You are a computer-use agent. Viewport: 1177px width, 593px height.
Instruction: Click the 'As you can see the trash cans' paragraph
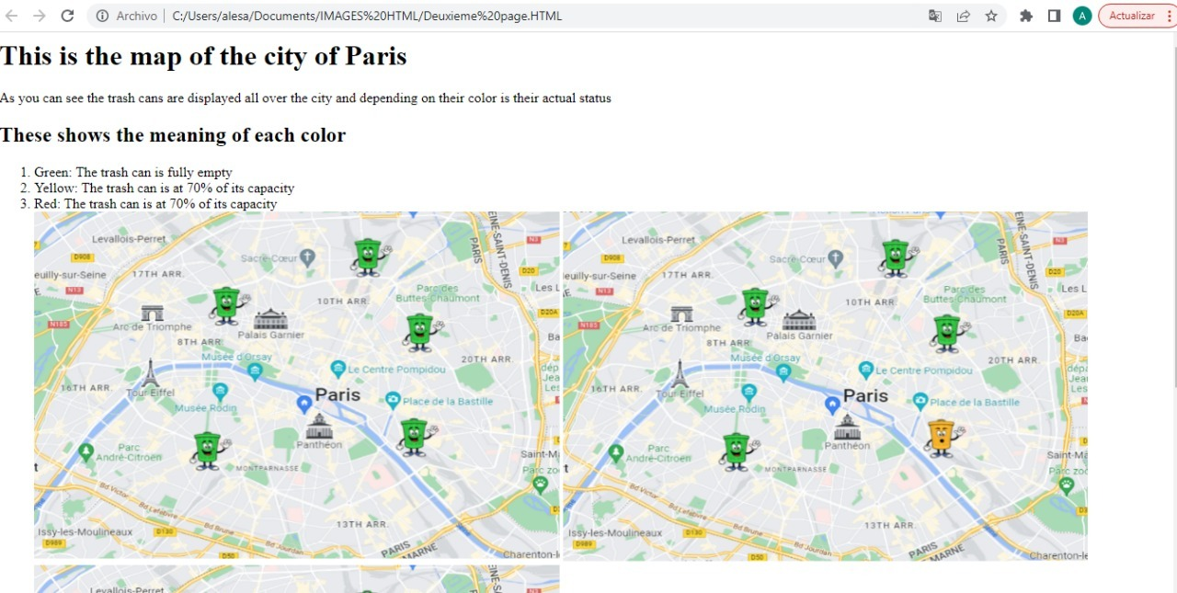pos(305,97)
